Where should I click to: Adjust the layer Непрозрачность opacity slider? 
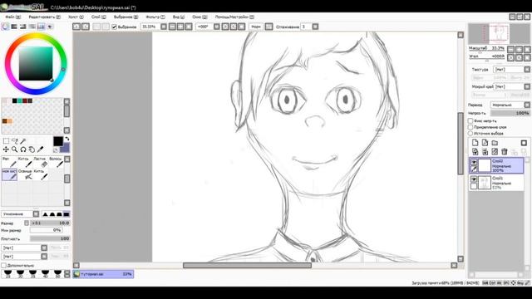click(x=510, y=113)
